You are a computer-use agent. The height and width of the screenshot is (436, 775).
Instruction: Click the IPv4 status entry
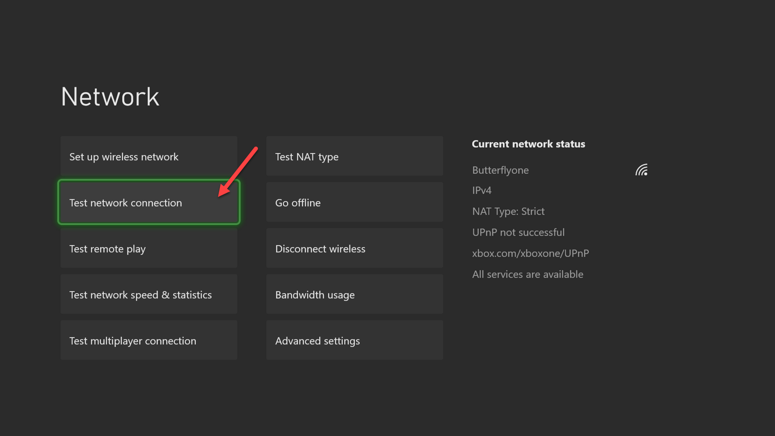click(x=482, y=190)
